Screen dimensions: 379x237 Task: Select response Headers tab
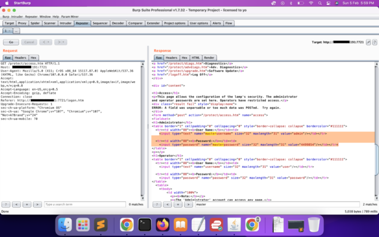[x=171, y=58]
